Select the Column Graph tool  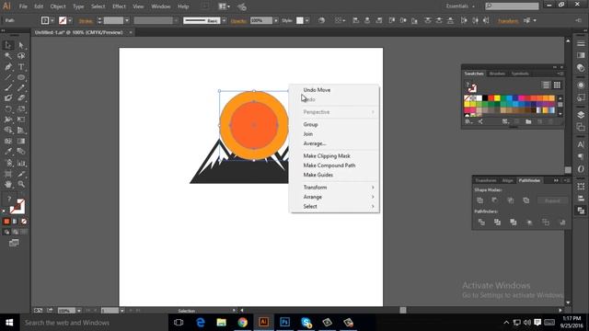(21, 163)
